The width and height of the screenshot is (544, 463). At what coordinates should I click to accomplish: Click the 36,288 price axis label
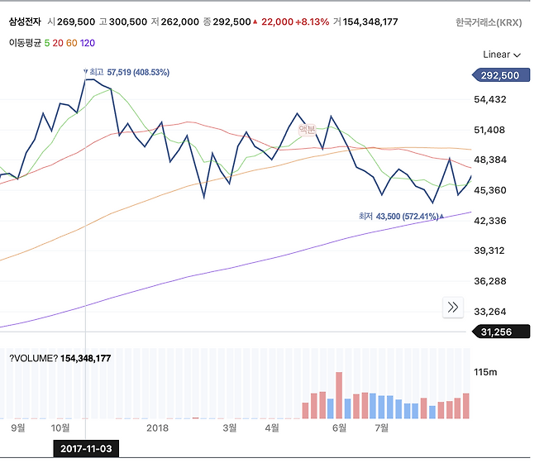click(490, 281)
